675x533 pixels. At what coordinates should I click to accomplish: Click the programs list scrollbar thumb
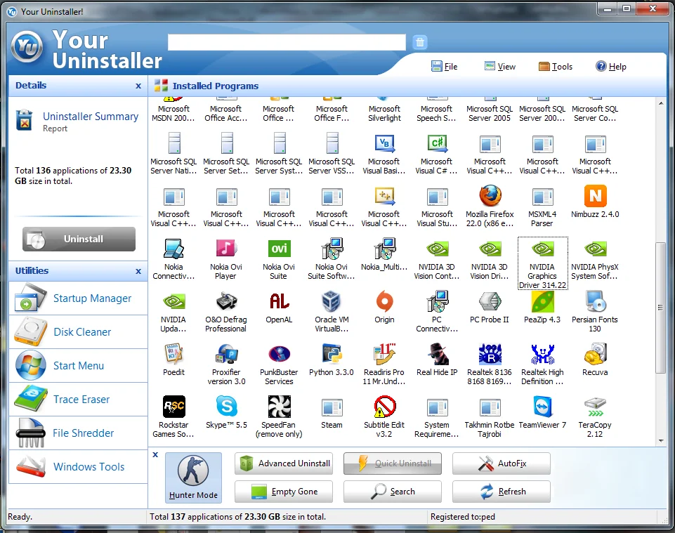[660, 308]
